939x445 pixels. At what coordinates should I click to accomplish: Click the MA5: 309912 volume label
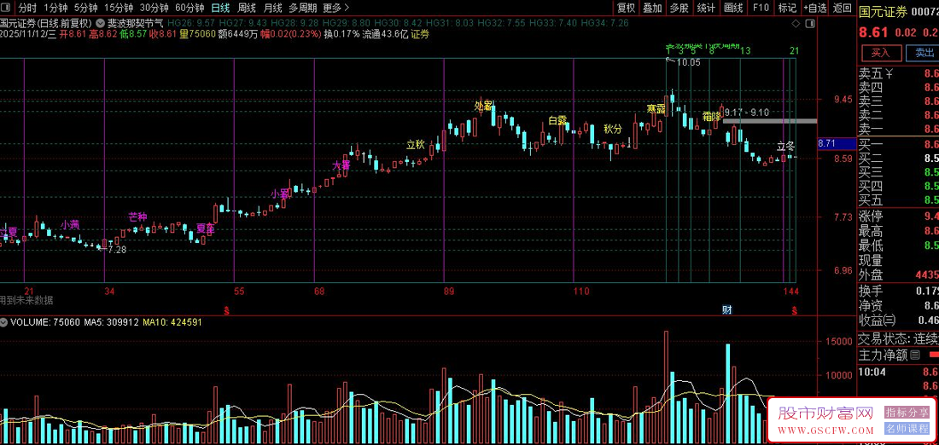tap(111, 322)
